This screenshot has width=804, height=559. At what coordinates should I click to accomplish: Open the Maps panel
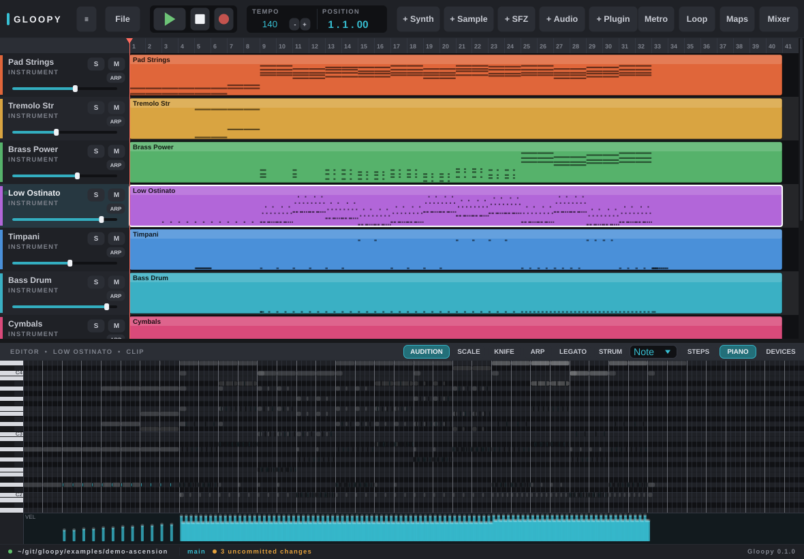pyautogui.click(x=737, y=19)
